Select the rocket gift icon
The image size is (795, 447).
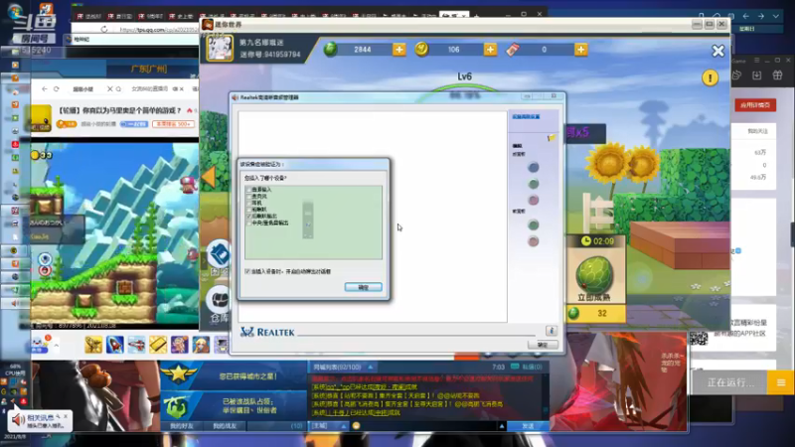pyautogui.click(x=115, y=345)
